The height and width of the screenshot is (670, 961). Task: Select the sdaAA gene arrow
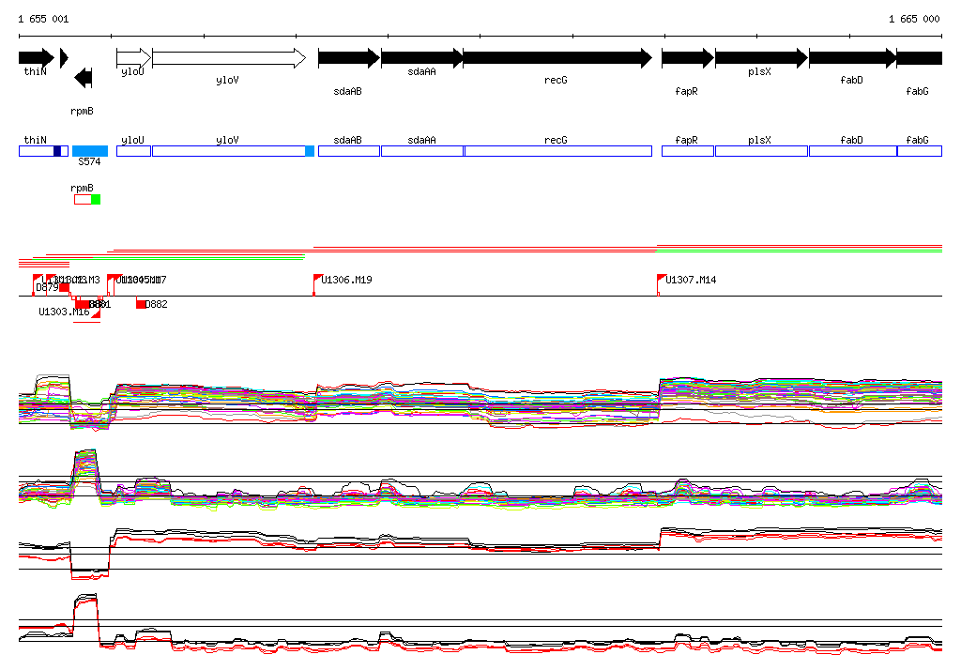click(x=421, y=58)
